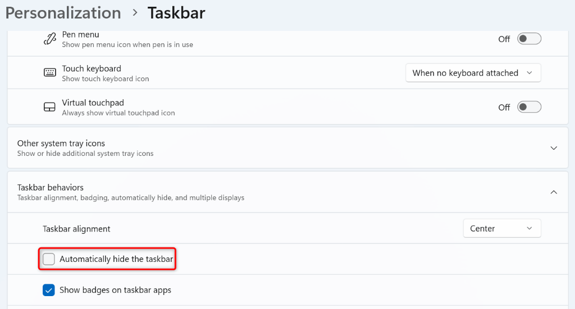Viewport: 575px width, 309px height.
Task: Click the Touch keyboard label
Action: click(92, 68)
